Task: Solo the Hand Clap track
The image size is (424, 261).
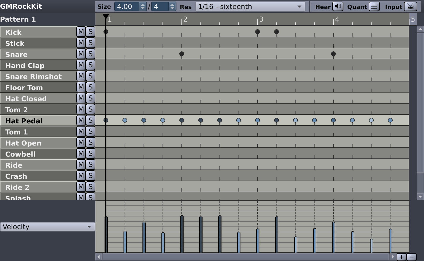Action: coord(91,65)
